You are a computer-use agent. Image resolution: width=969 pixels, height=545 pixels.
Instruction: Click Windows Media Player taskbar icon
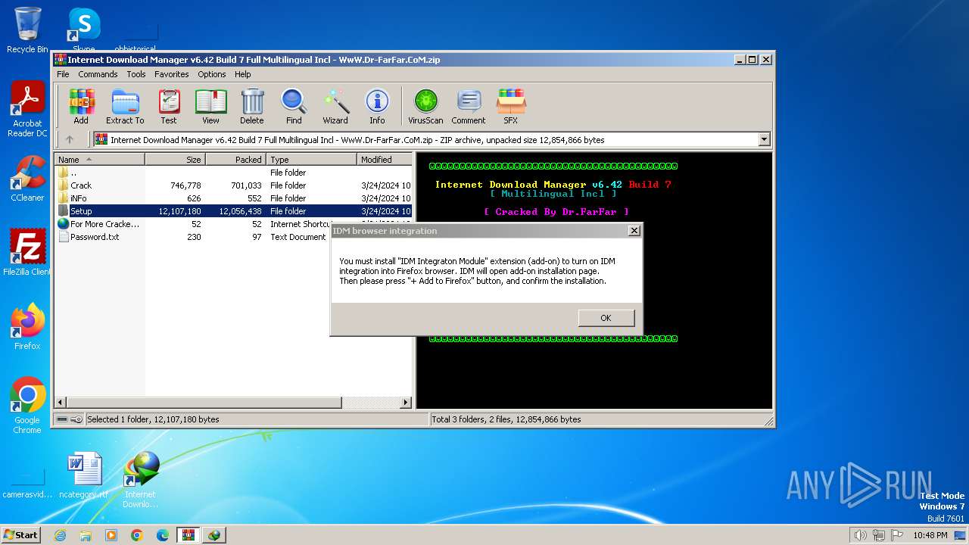click(111, 535)
